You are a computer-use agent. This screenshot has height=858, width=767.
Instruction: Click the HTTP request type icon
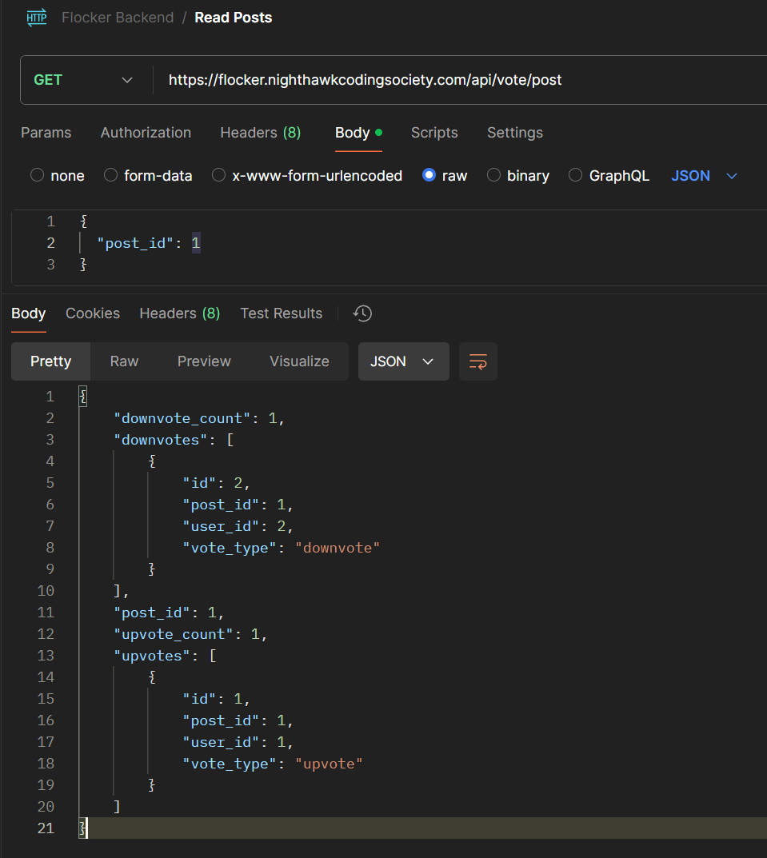[37, 18]
